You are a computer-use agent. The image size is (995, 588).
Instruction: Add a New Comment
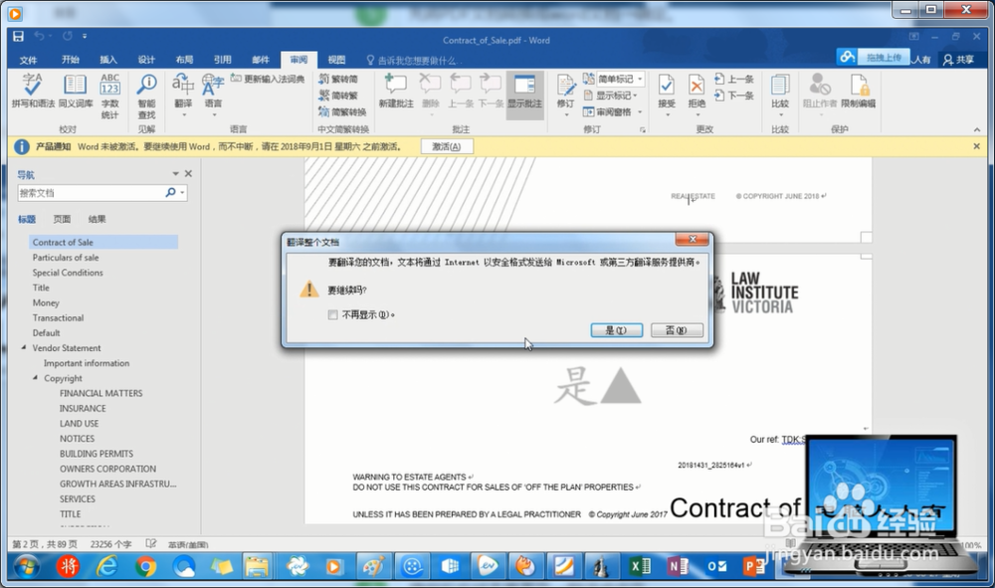pyautogui.click(x=396, y=91)
